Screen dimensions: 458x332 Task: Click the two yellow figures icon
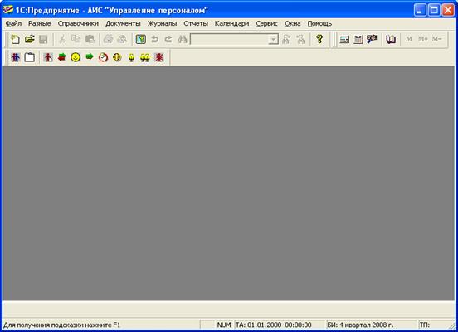point(145,57)
